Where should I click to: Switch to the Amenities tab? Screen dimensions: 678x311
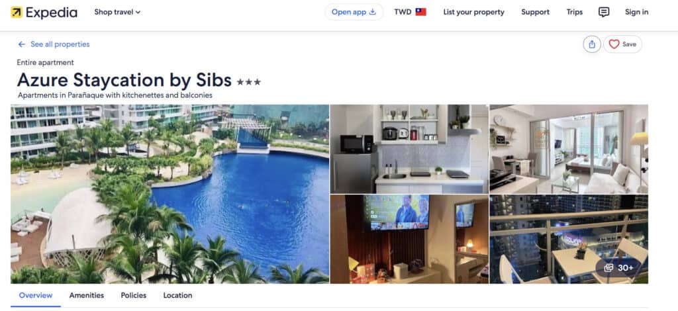(x=87, y=295)
